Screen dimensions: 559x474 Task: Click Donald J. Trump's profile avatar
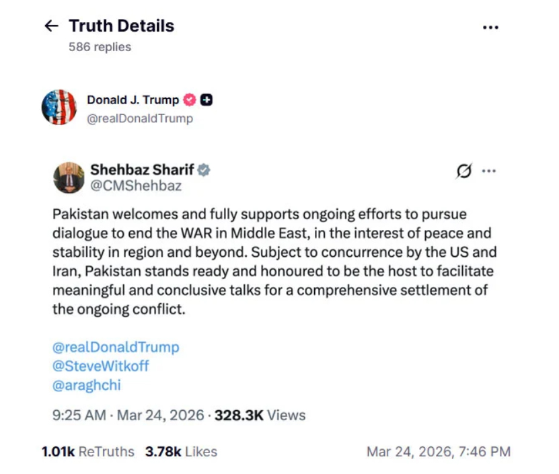59,108
